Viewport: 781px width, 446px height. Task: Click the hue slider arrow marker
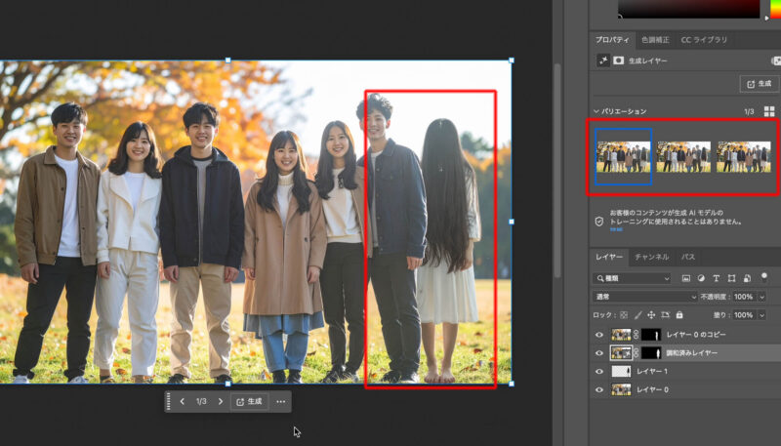pos(766,18)
